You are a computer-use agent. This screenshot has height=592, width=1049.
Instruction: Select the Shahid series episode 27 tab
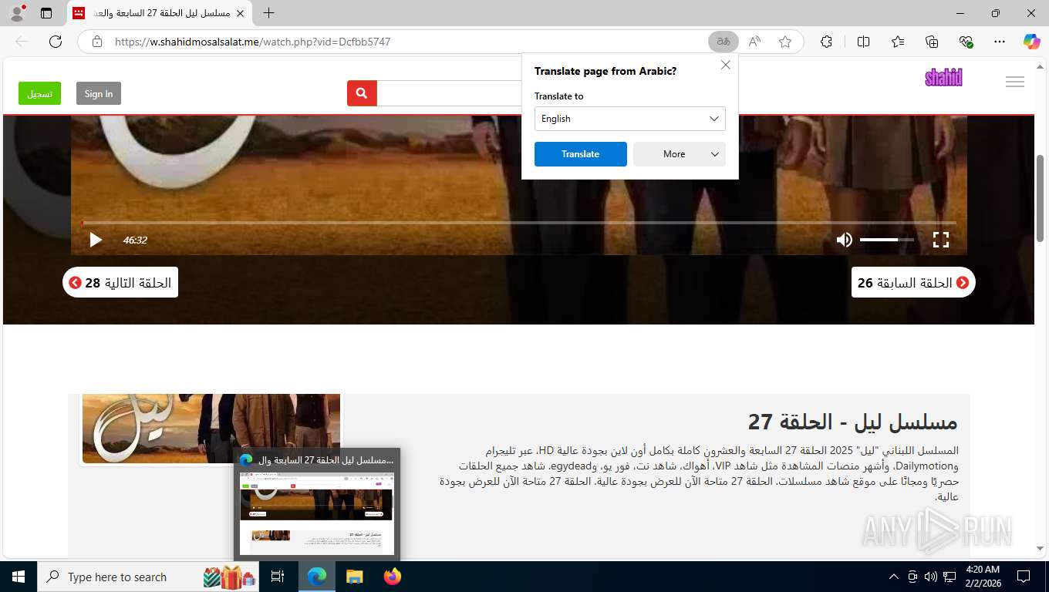tap(160, 13)
